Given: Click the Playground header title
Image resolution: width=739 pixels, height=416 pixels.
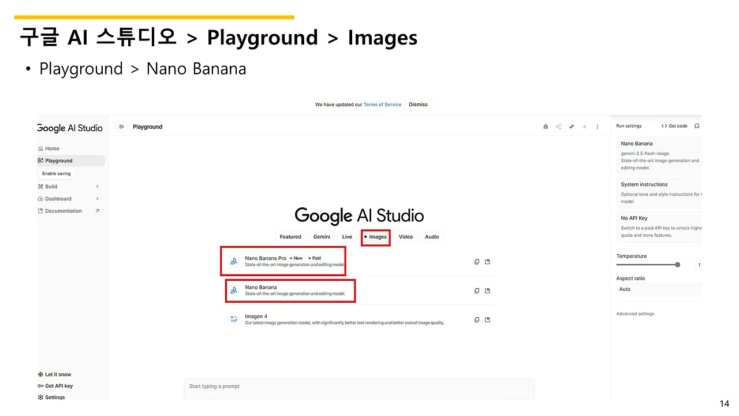Looking at the screenshot, I should 147,127.
